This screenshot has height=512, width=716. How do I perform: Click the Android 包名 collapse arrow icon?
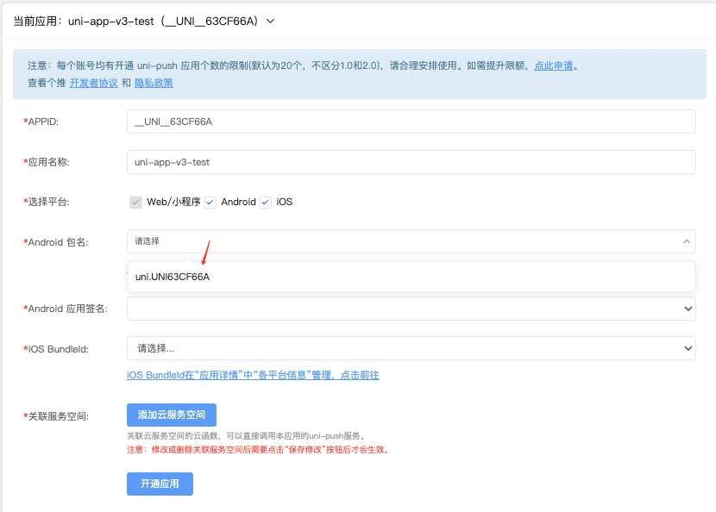coord(687,241)
